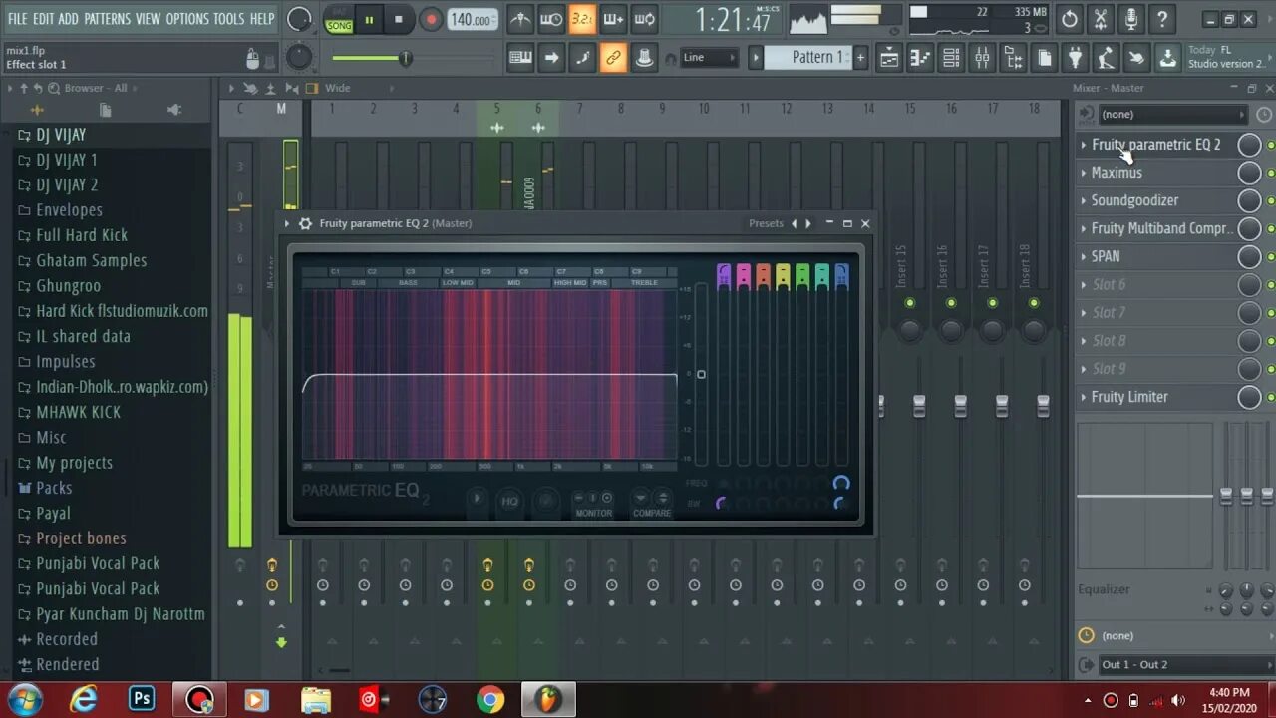Enable HQ mode in Parametric EQ 2
Image resolution: width=1276 pixels, height=718 pixels.
click(x=509, y=502)
